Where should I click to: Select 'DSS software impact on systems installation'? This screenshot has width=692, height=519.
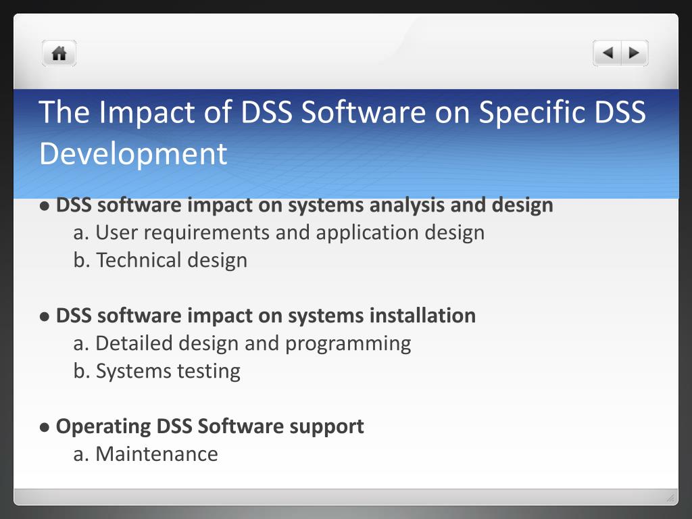point(266,316)
